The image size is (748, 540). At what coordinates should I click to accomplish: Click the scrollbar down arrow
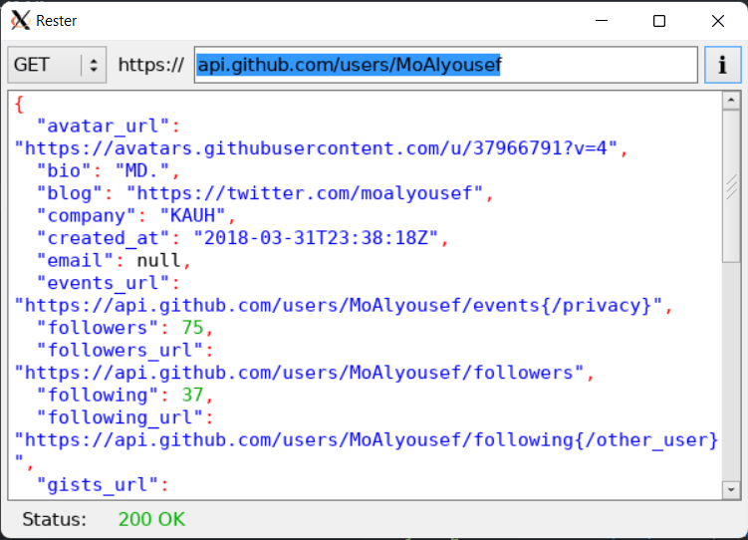point(731,489)
